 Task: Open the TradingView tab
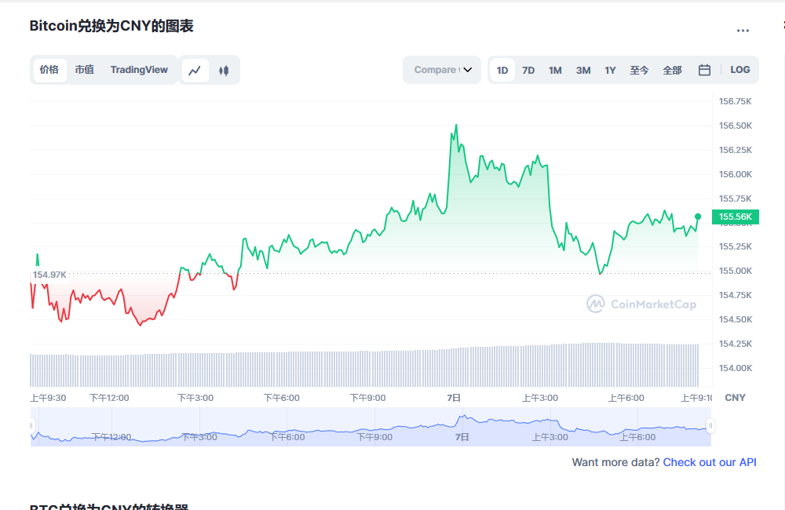tap(139, 70)
